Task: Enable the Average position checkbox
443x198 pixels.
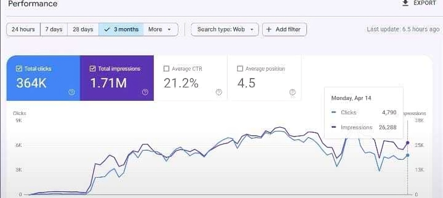Action: [x=240, y=69]
